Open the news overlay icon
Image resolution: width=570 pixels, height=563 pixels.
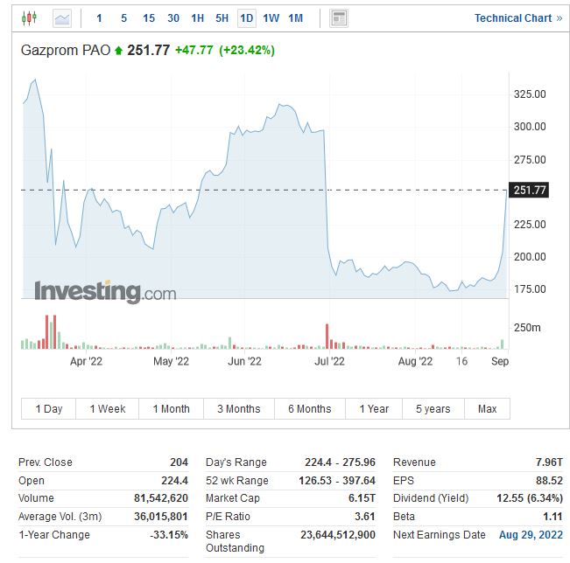coord(339,17)
